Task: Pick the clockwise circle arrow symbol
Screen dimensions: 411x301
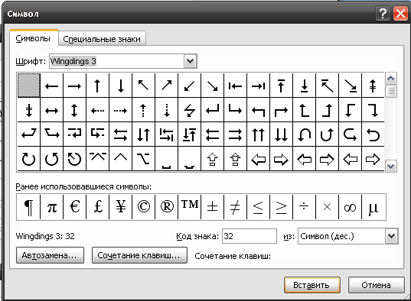Action: coord(28,159)
